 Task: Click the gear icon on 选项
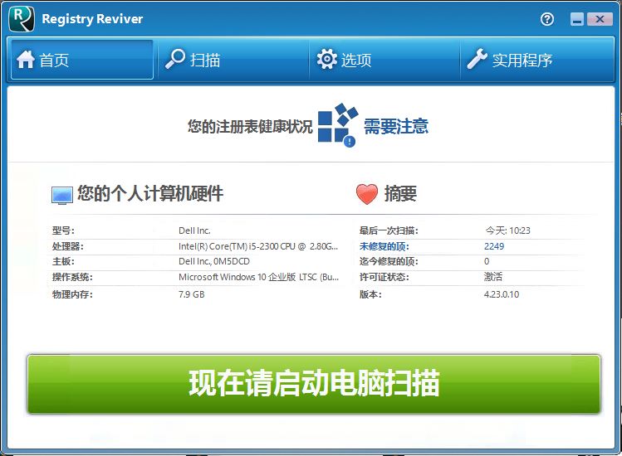327,59
